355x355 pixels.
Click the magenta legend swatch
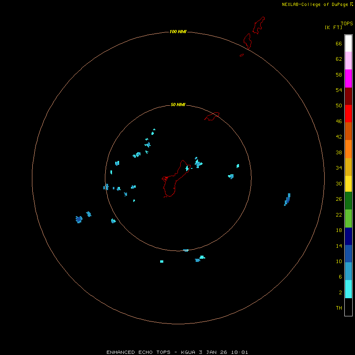pos(348,78)
